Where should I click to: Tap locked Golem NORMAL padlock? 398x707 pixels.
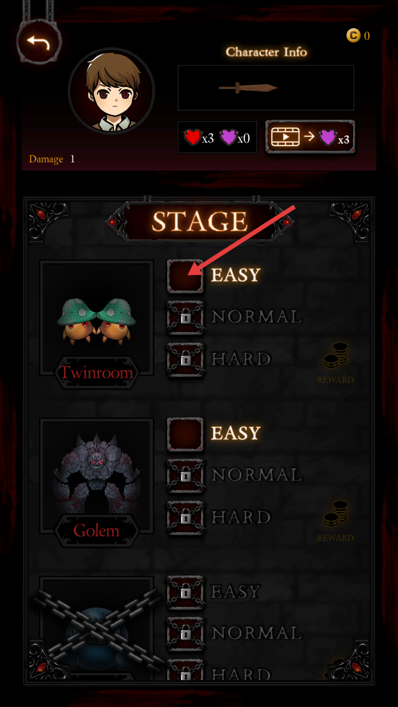point(185,476)
